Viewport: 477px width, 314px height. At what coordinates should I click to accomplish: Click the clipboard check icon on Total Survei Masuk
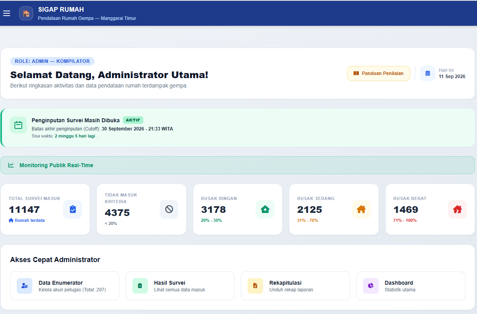73,209
